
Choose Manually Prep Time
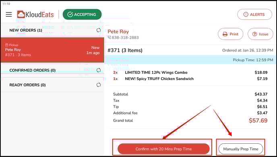click(x=241, y=149)
